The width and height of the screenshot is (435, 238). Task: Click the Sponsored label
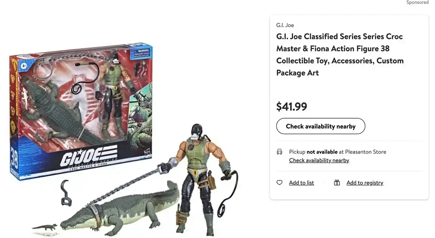click(417, 2)
